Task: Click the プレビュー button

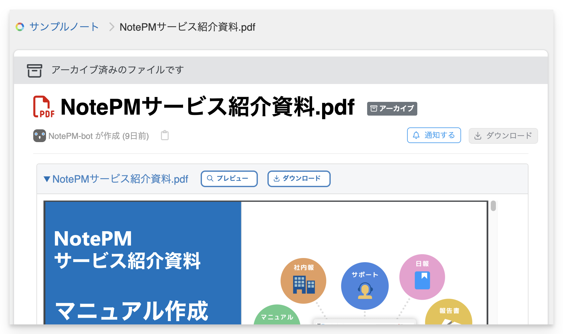Action: click(x=229, y=178)
